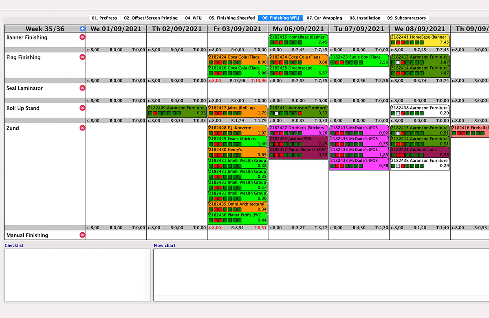Click the red X next to Roll Up Stand
Viewport: 489px width, 318px height.
82,108
